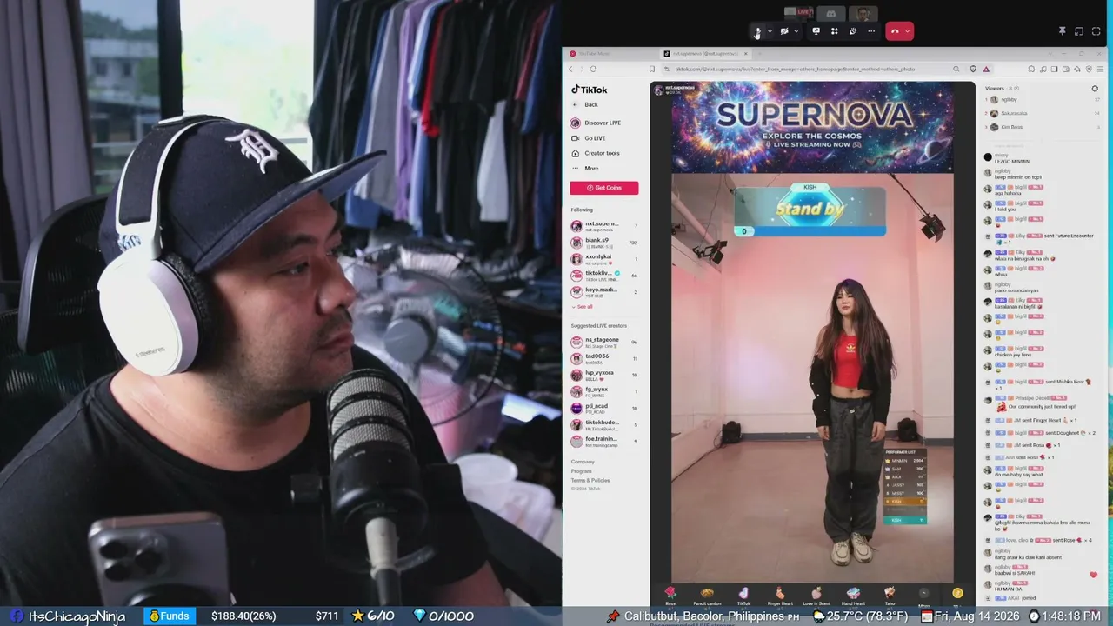Viewport: 1113px width, 626px height.
Task: Open camera options chevron in call bar
Action: coord(796,31)
